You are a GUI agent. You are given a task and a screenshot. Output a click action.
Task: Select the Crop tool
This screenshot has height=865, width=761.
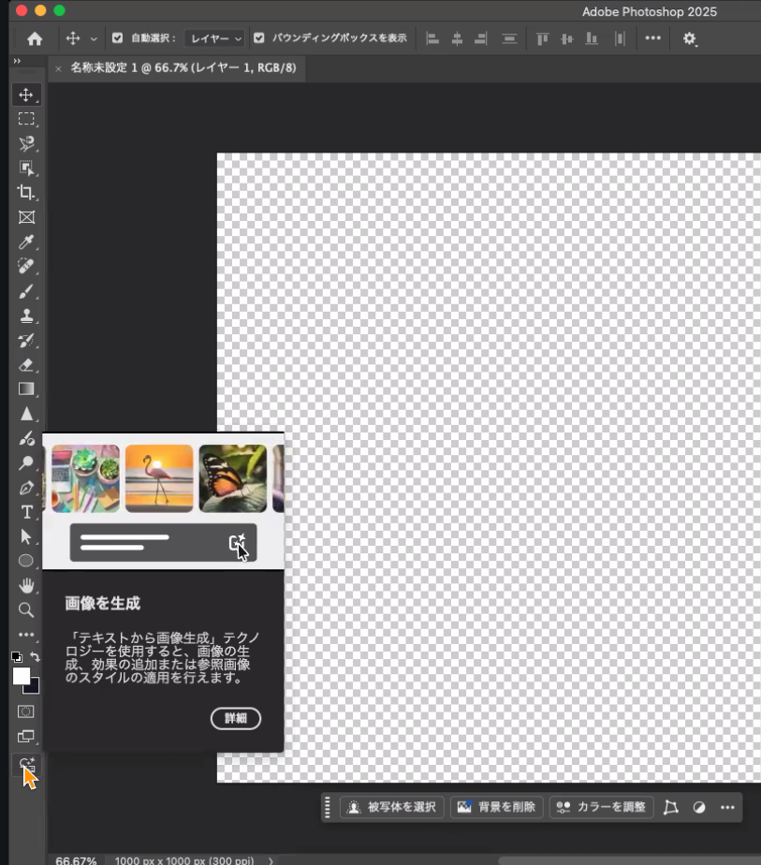[26, 193]
